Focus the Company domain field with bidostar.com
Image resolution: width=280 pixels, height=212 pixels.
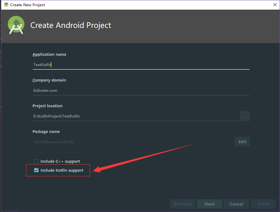(x=141, y=91)
